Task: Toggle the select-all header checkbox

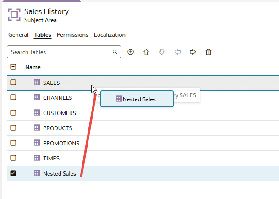Action: click(x=13, y=67)
